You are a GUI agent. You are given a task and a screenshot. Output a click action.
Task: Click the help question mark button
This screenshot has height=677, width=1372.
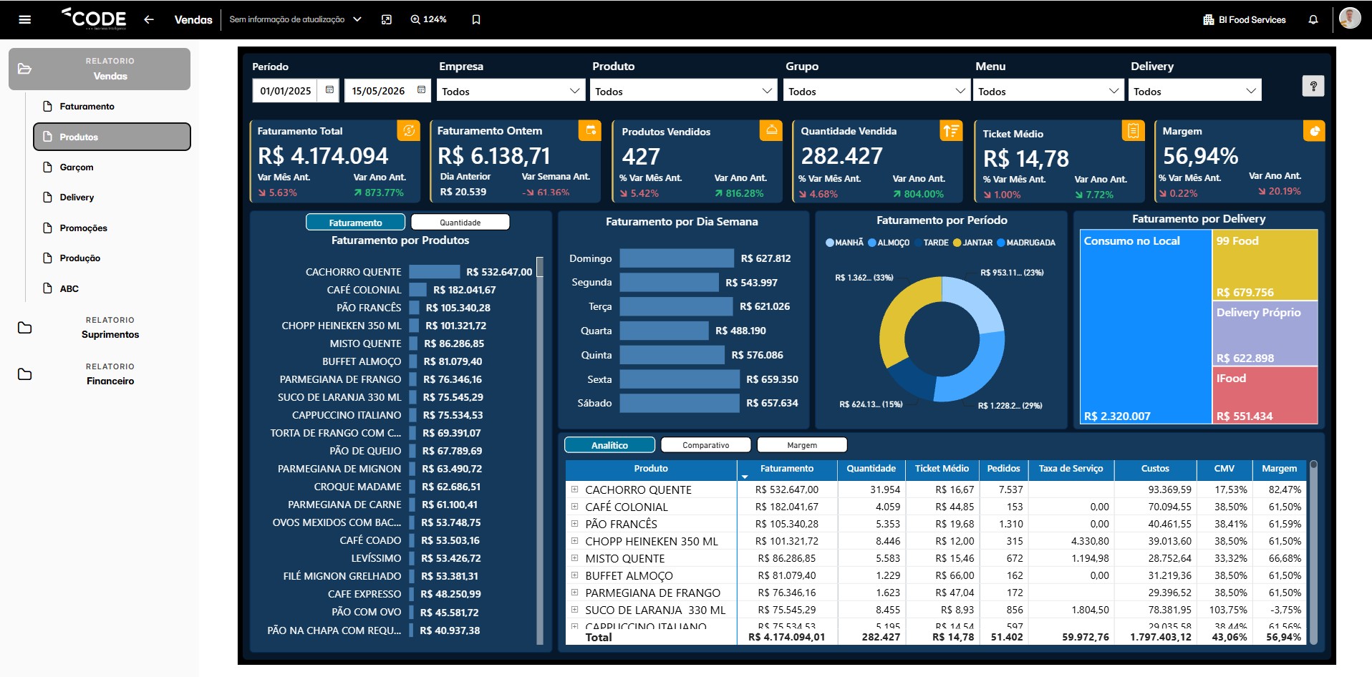click(x=1313, y=86)
